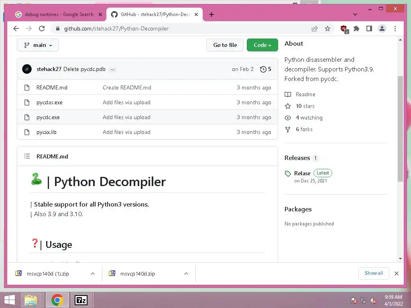Click the browser forward arrow
The image size is (411, 308).
[29, 28]
